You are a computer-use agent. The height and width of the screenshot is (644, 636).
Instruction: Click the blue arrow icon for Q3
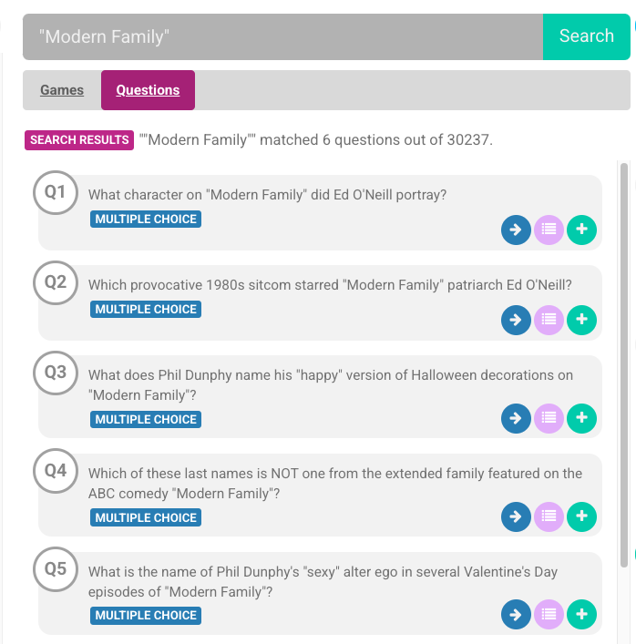tap(516, 418)
